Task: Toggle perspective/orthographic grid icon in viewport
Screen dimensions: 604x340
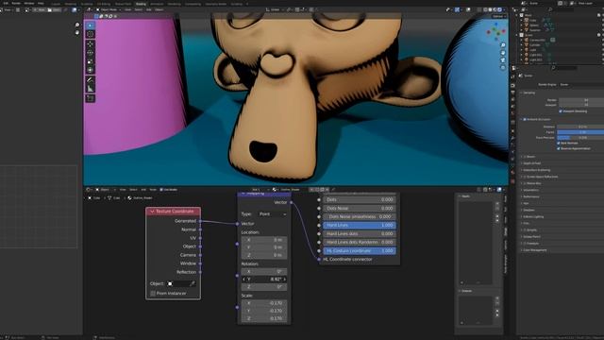Action: click(x=503, y=67)
